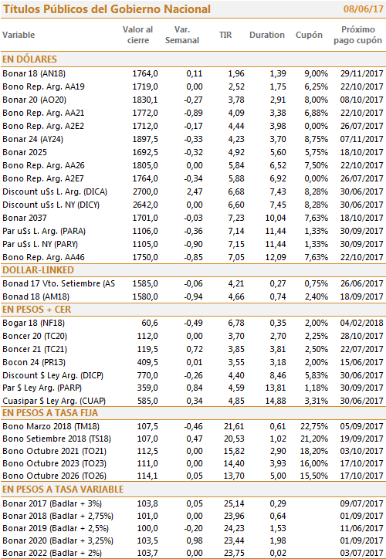Select the Bonar 2020 (Badlar + 3,25%) row
The image size is (386, 559).
193,540
